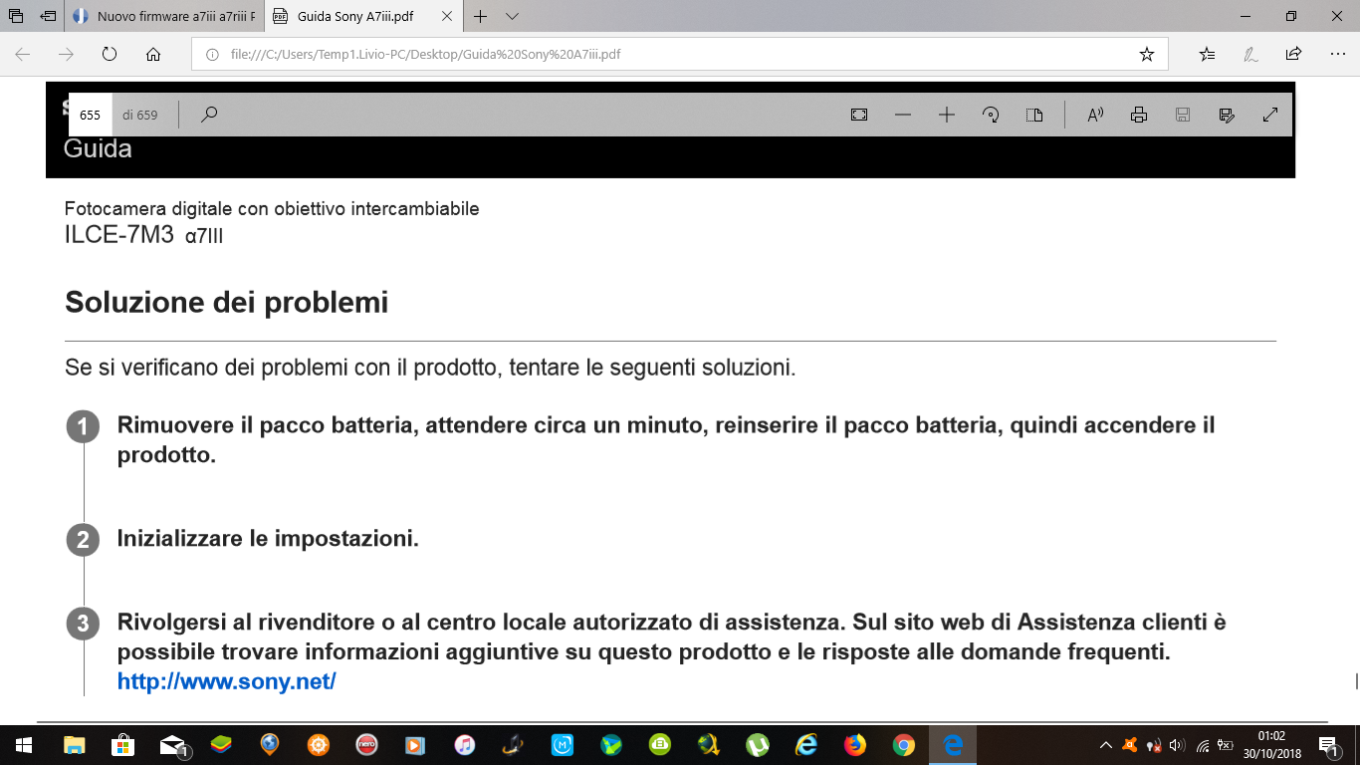Screen dimensions: 1360x765
Task: Open a new browser tab
Action: pos(481,16)
